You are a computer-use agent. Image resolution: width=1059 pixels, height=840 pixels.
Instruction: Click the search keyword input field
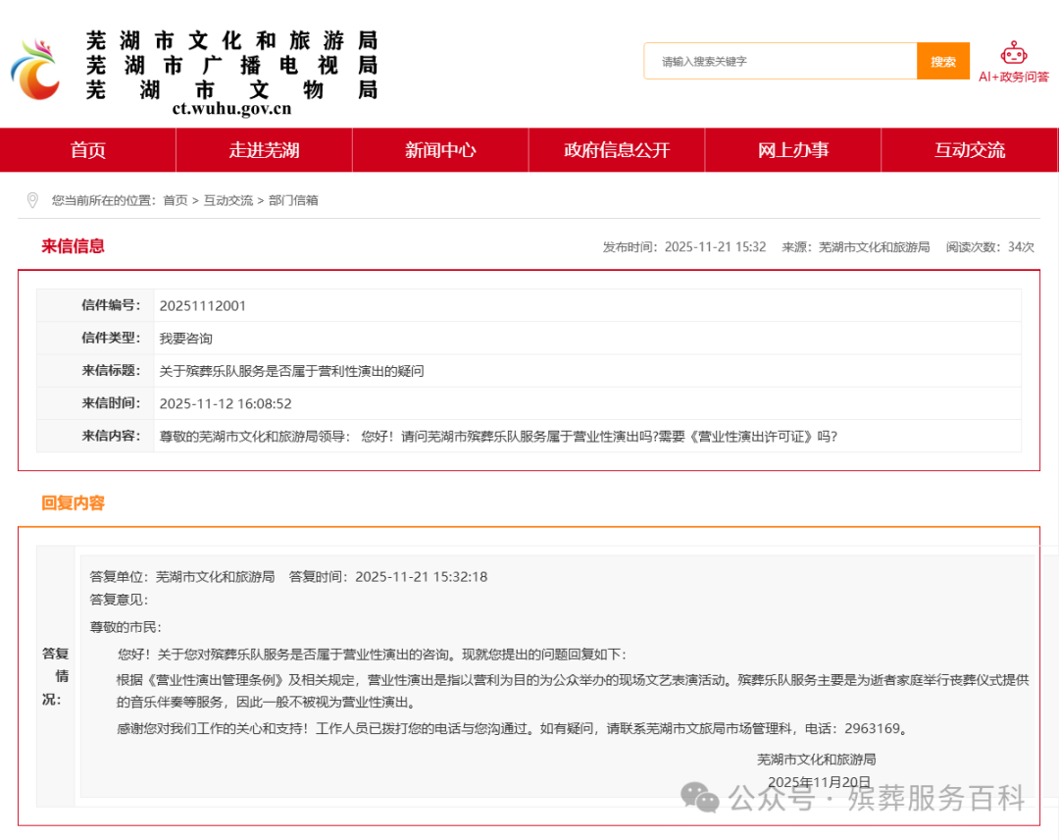(780, 61)
